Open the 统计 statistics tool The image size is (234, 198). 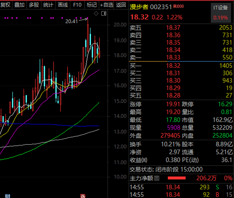click(48, 5)
